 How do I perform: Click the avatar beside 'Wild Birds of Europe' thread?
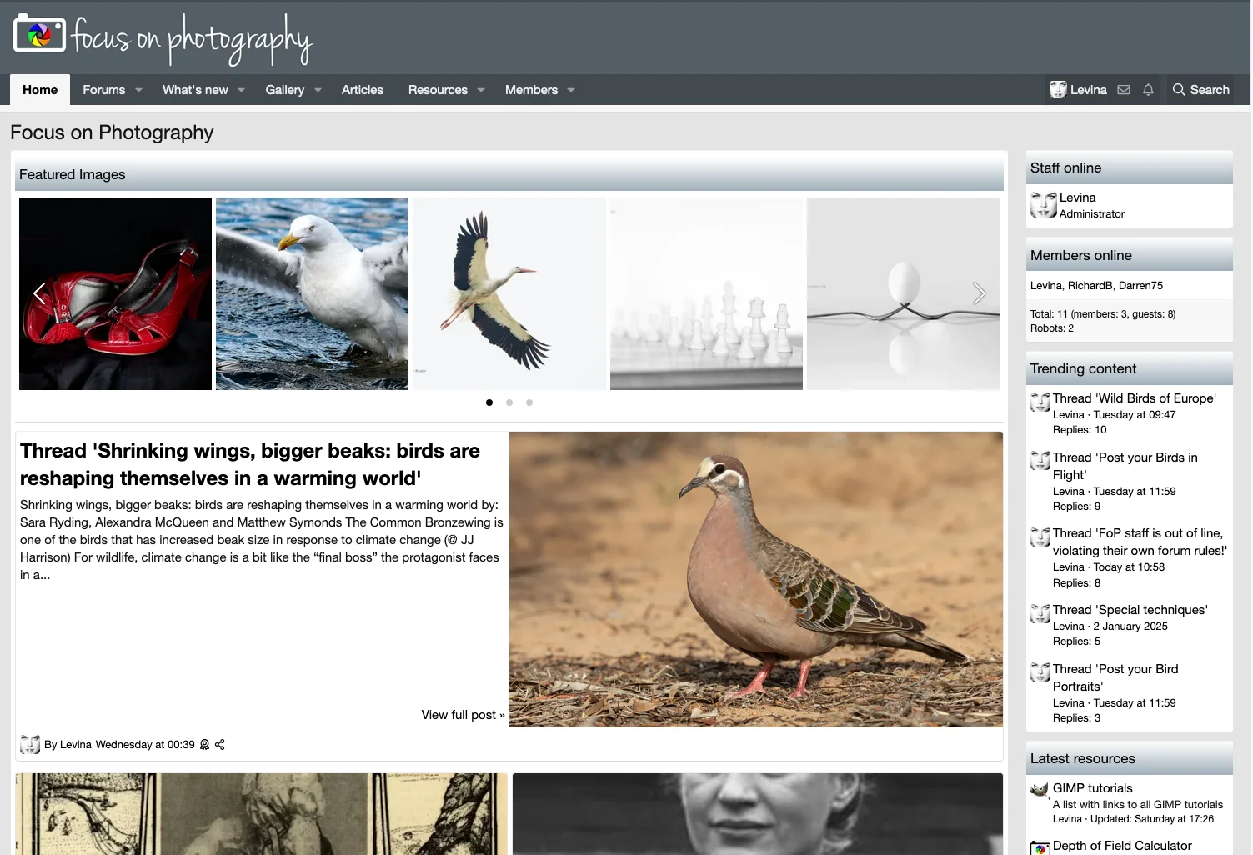(1040, 402)
